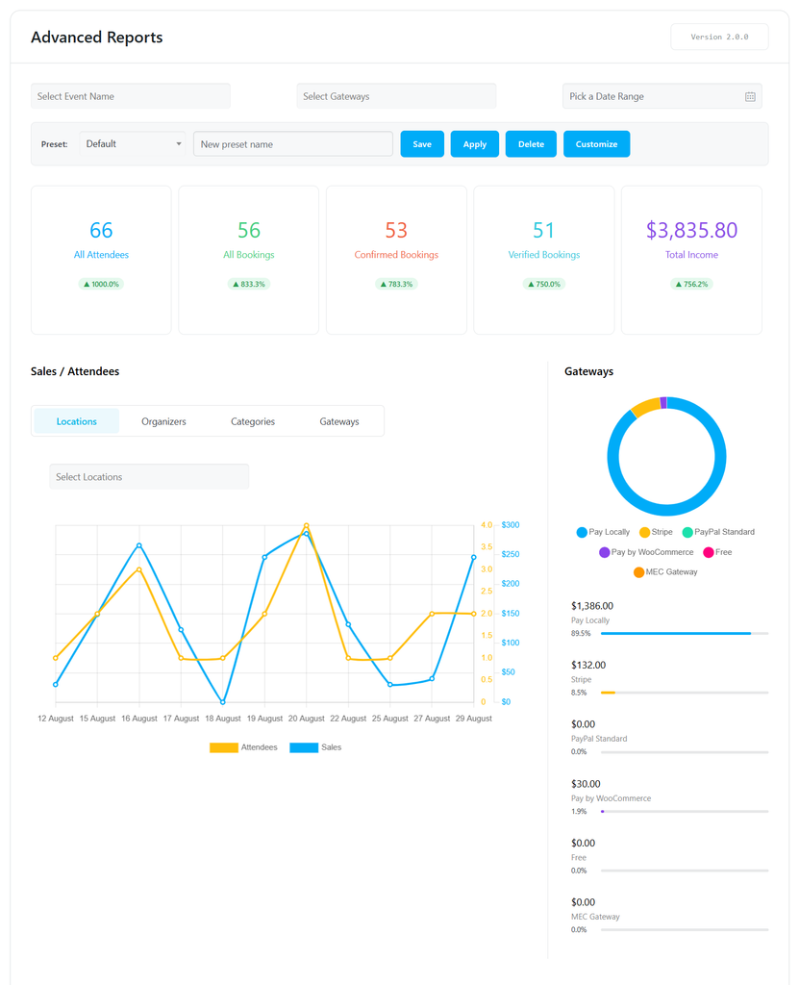Viewport: 799px width, 985px height.
Task: Click the Apply preset button
Action: pos(475,144)
